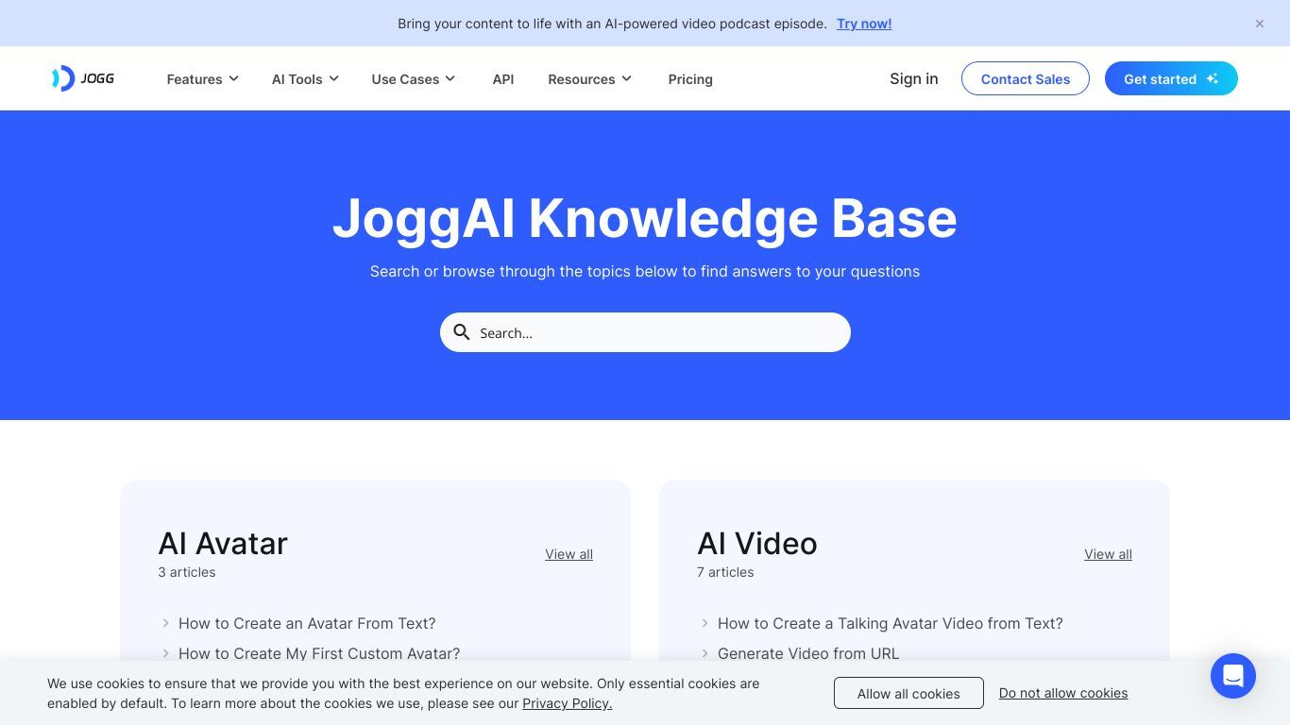Click the AI Avatar category heading
Image resolution: width=1290 pixels, height=725 pixels.
pos(223,543)
